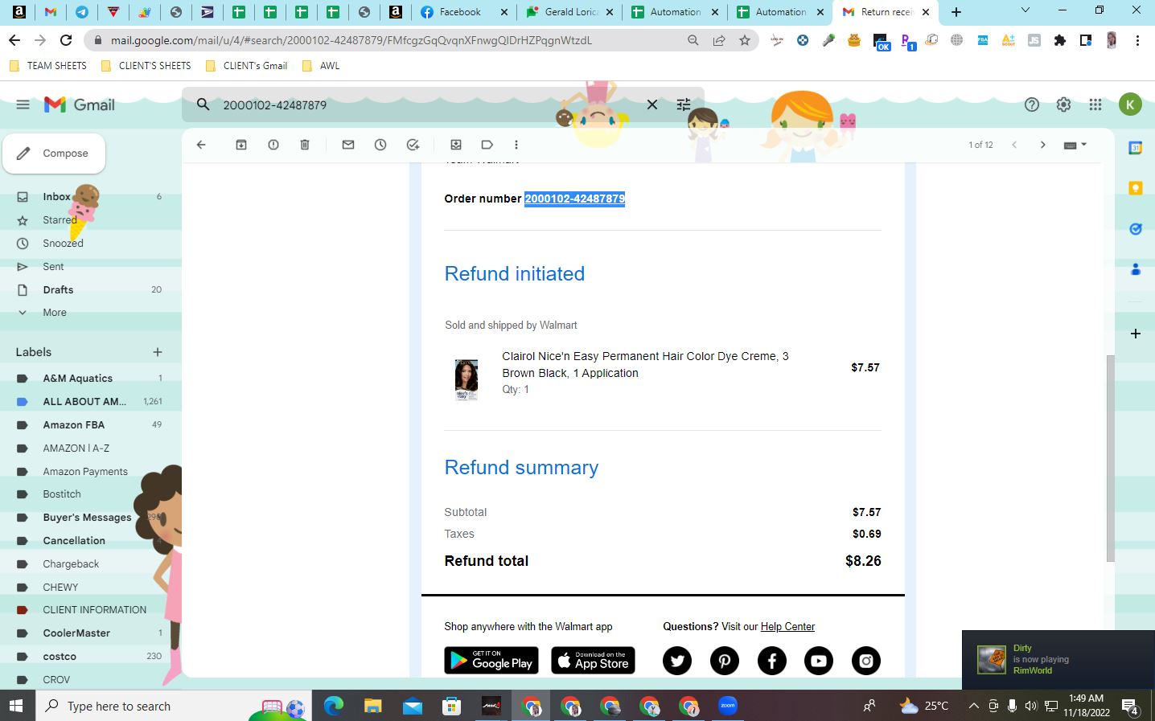The width and height of the screenshot is (1155, 721).
Task: Open Google Keep side panel
Action: point(1136,188)
